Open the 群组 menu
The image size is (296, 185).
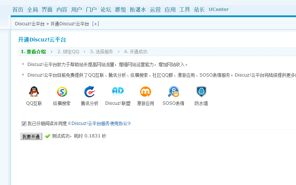pos(120,10)
